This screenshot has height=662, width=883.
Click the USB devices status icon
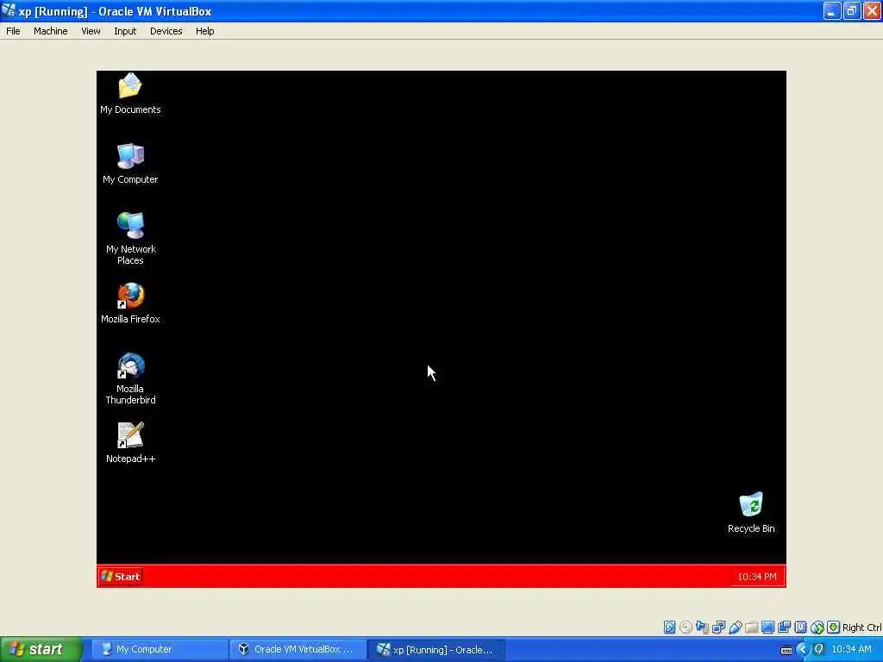[x=735, y=628]
